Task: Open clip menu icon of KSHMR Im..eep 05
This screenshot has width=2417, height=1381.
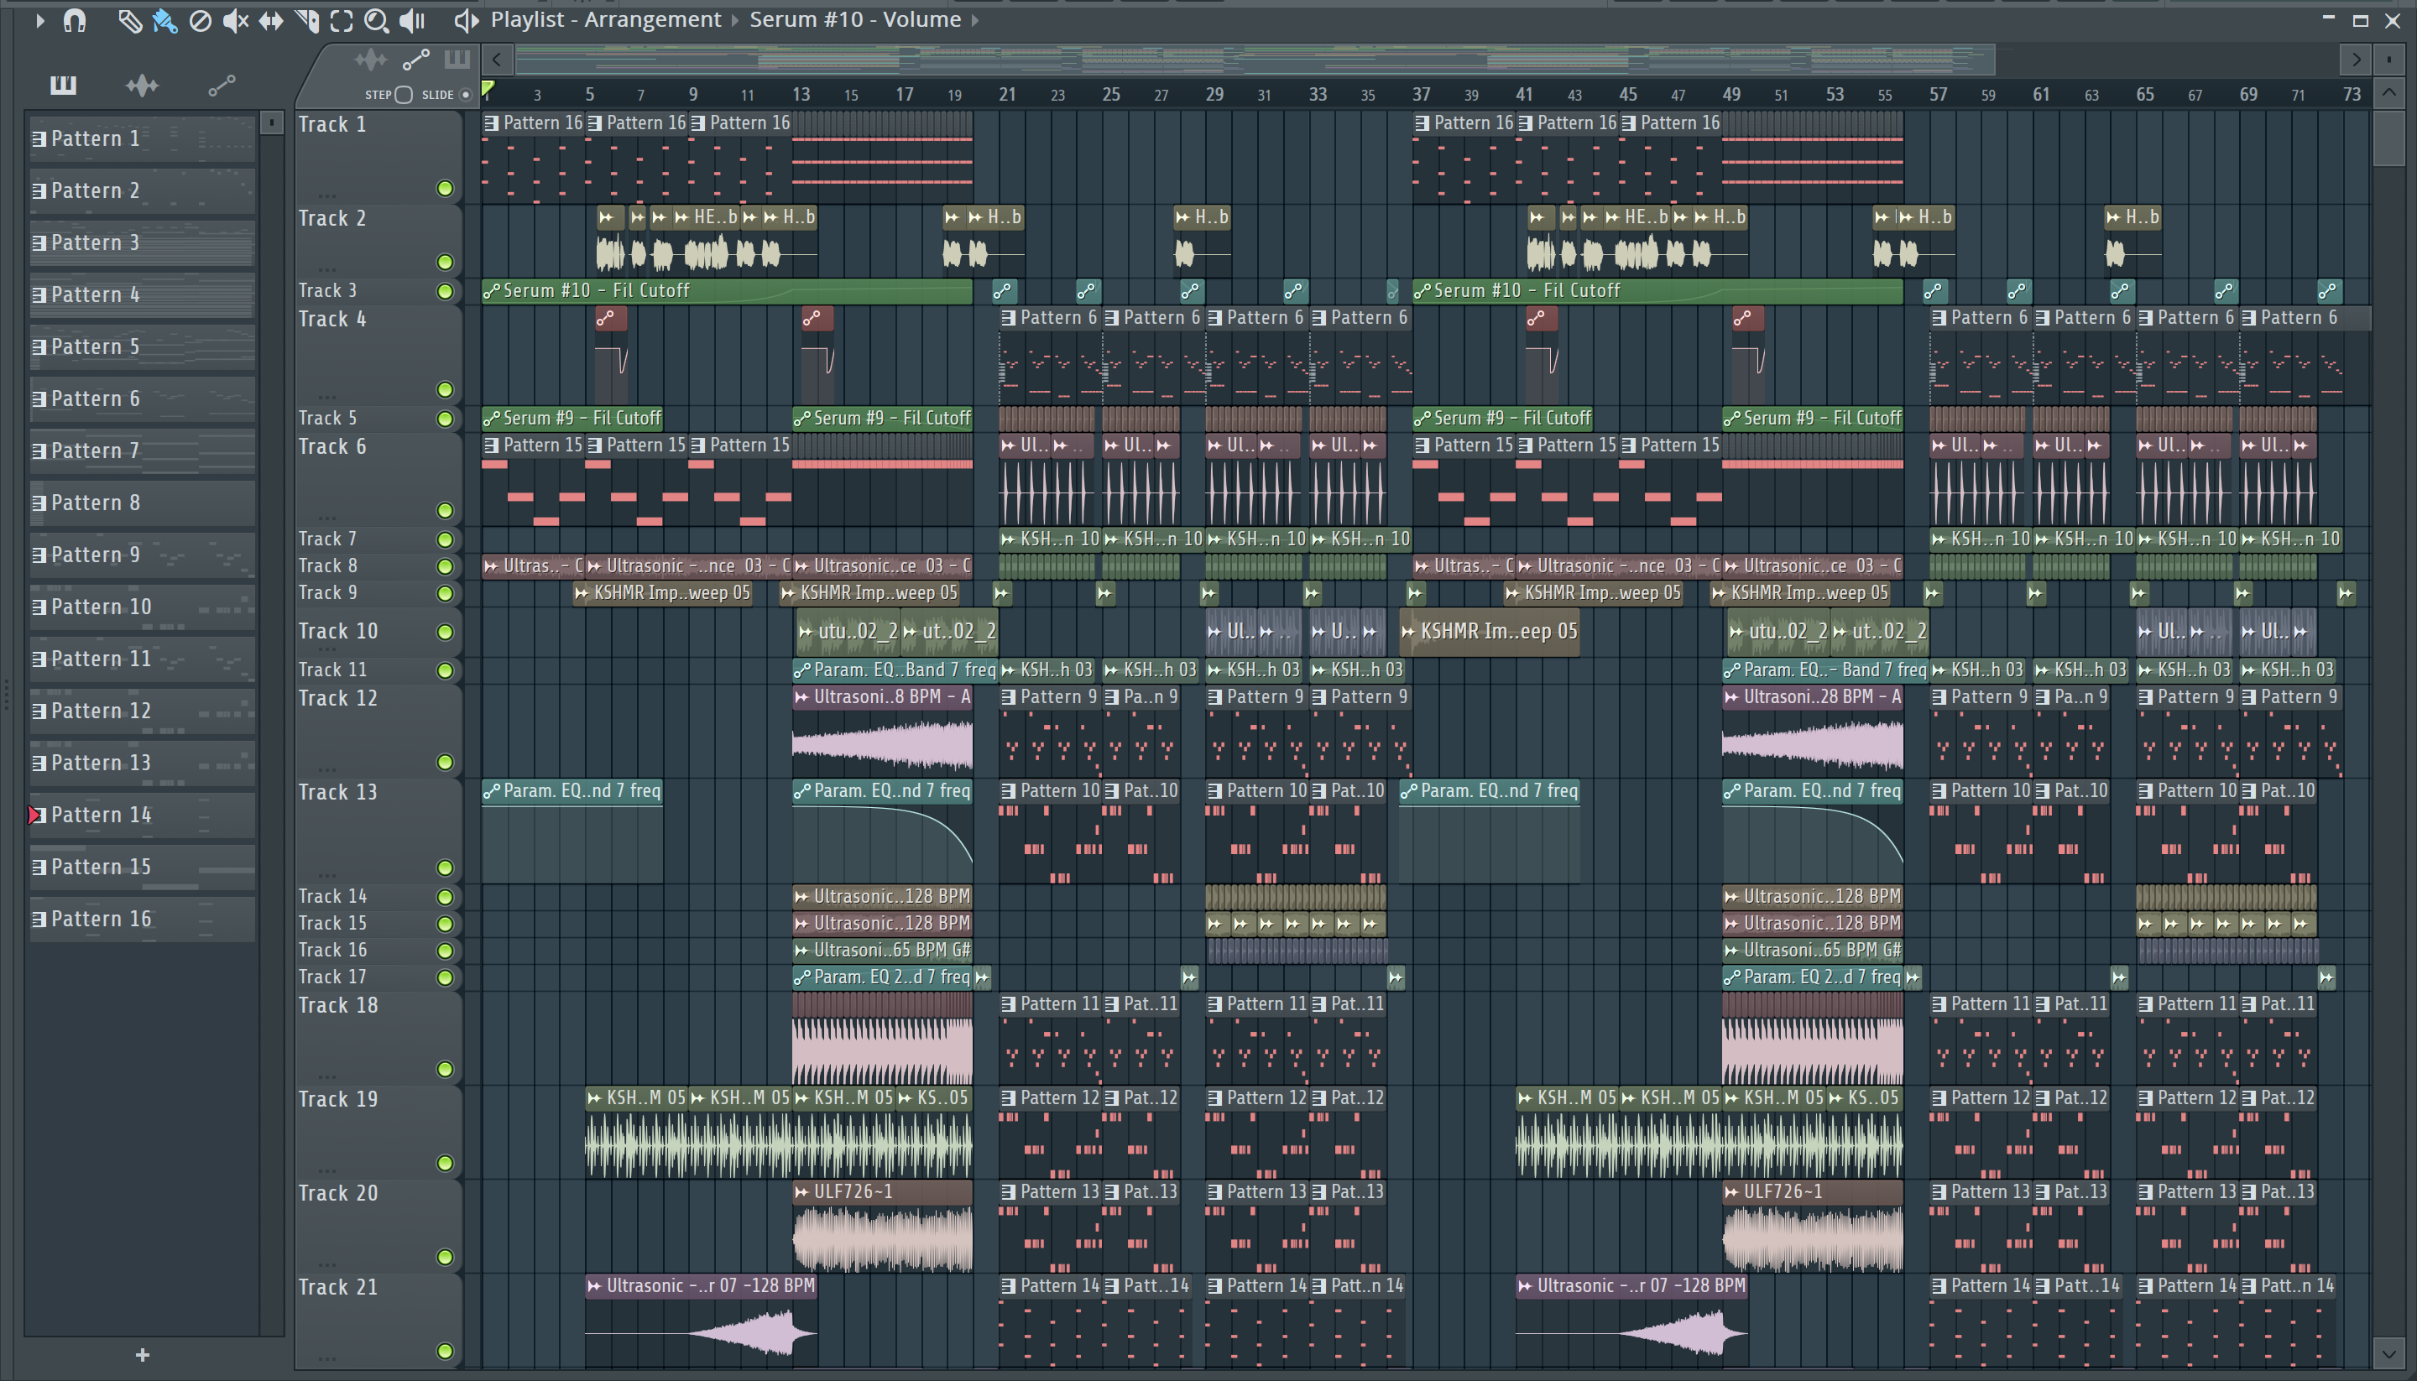Action: pos(1408,632)
